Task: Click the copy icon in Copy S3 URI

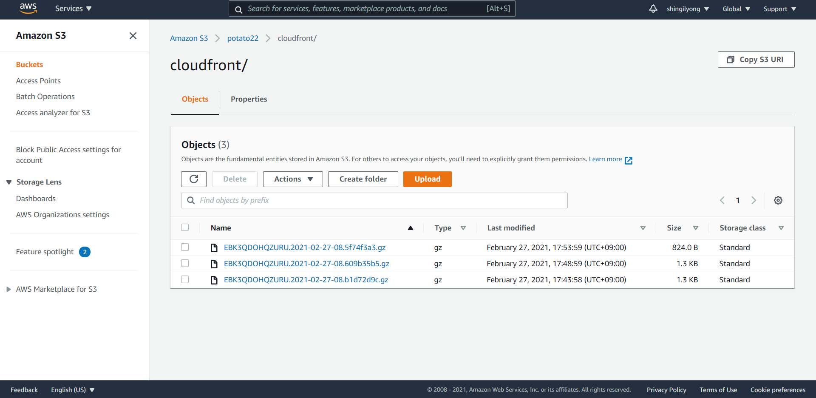Action: pyautogui.click(x=731, y=60)
